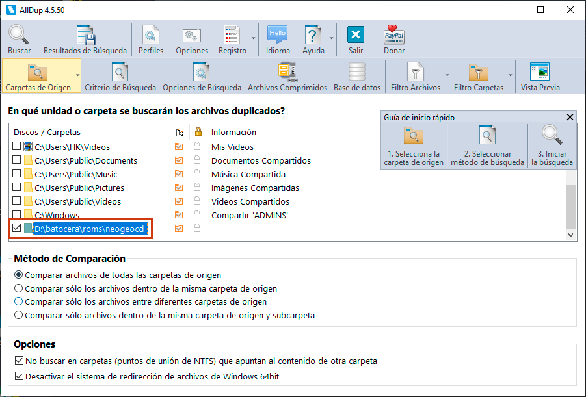
Task: Click step 2 Seleccionar método de búsqueda
Action: [x=487, y=146]
